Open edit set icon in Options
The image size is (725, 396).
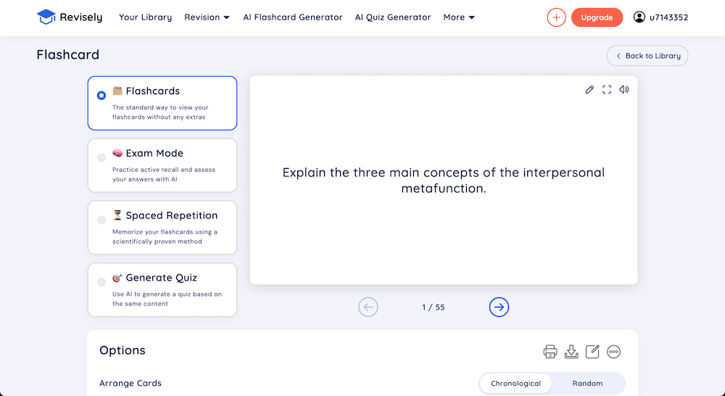pyautogui.click(x=592, y=352)
